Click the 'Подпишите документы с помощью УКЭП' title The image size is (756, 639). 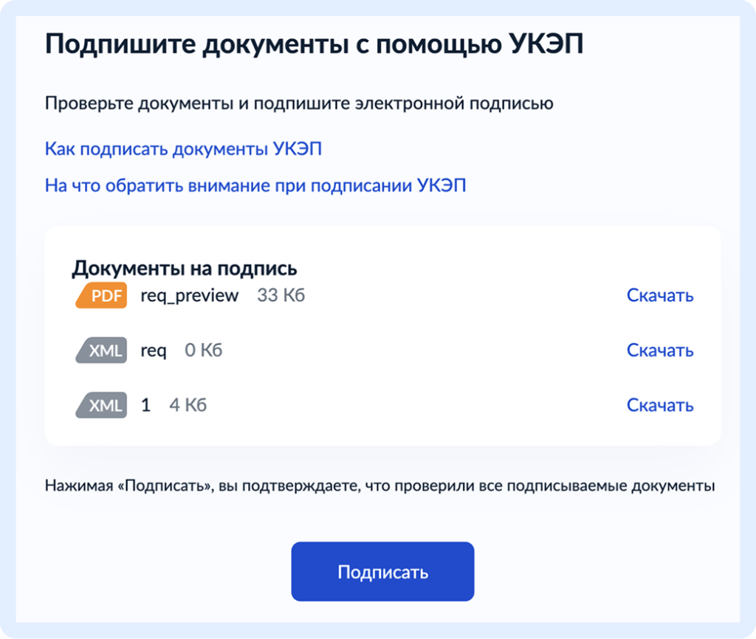click(315, 44)
